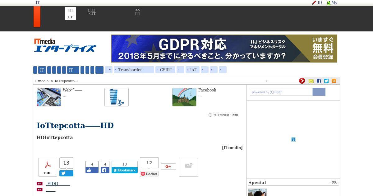Click the ITmedia Enterprise logo
Image resolution: width=373 pixels, height=196 pixels.
click(x=65, y=45)
